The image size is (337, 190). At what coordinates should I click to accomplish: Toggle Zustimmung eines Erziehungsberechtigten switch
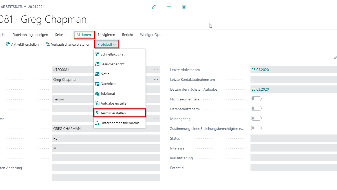point(256,128)
